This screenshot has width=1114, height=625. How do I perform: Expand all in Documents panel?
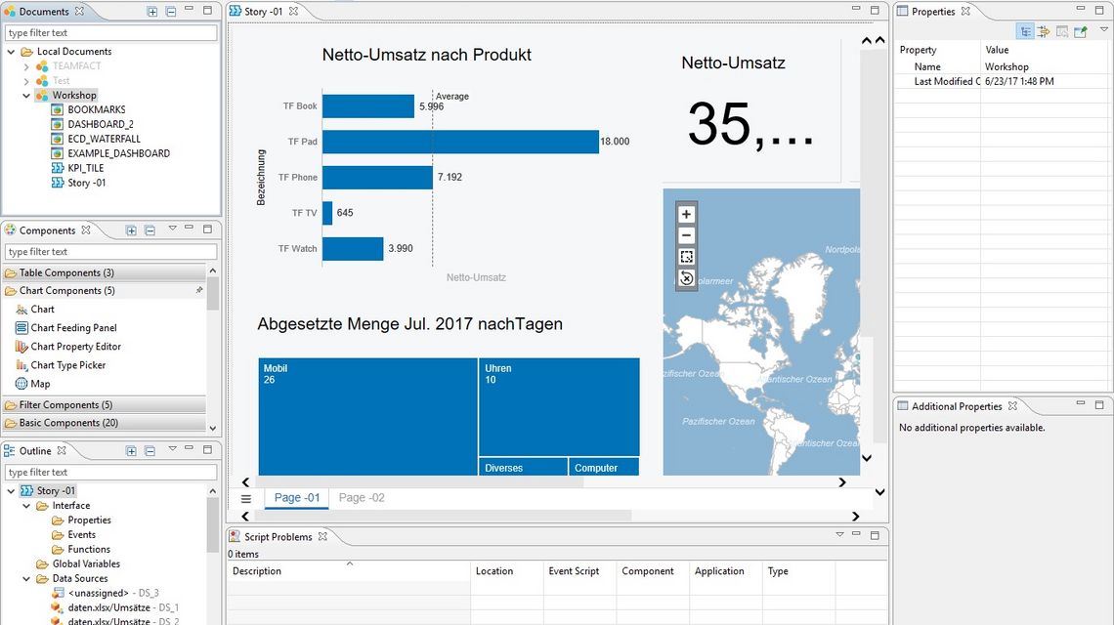click(152, 12)
